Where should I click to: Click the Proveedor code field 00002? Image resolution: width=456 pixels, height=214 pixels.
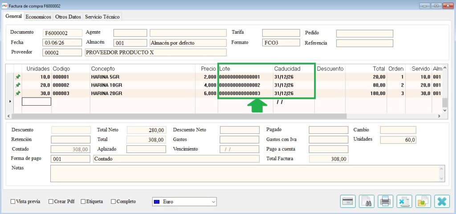pos(62,53)
